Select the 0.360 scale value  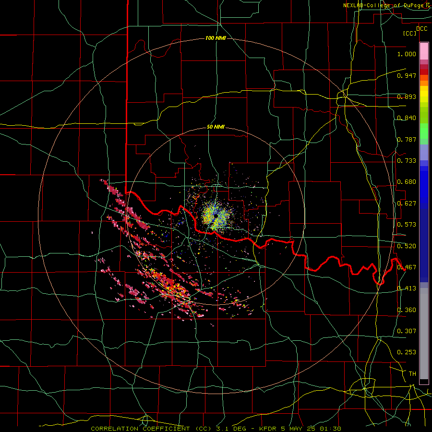[407, 310]
